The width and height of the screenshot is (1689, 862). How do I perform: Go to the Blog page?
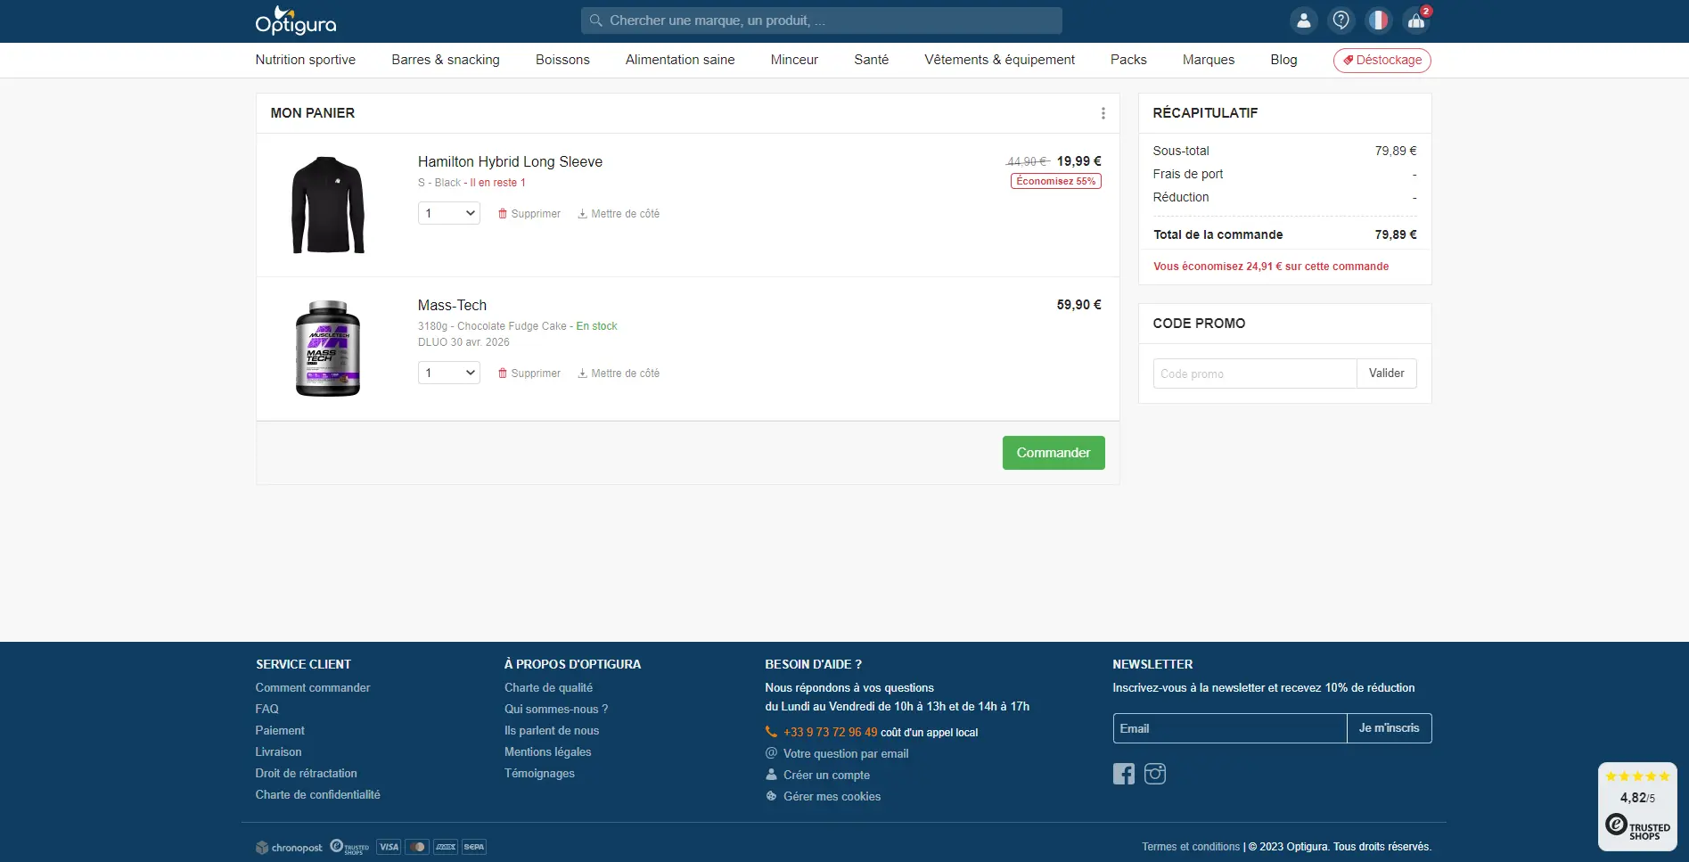pyautogui.click(x=1283, y=60)
